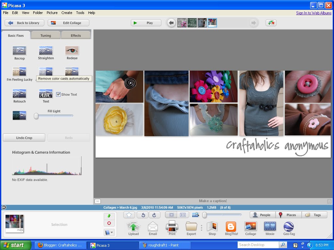
Task: Choose the Redeye fix tool
Action: [72, 50]
